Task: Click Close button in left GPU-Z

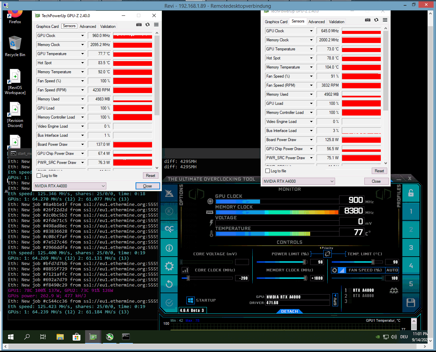Action: point(147,186)
